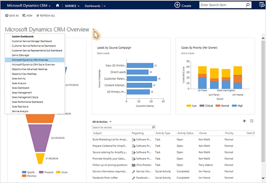Select Sales Activity dashboard from list

click(x=19, y=78)
